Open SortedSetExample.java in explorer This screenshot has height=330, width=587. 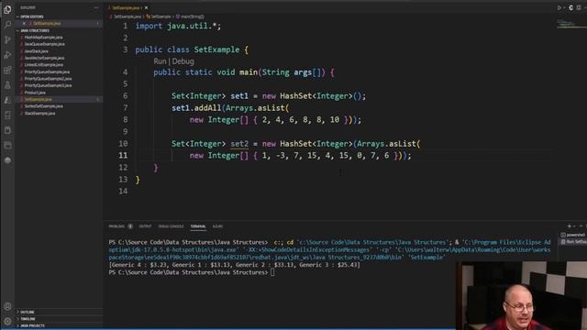pyautogui.click(x=43, y=106)
